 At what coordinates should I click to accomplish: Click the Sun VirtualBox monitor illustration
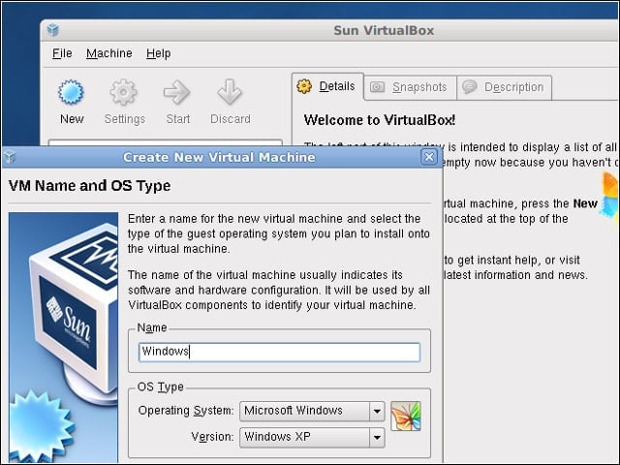tap(63, 337)
